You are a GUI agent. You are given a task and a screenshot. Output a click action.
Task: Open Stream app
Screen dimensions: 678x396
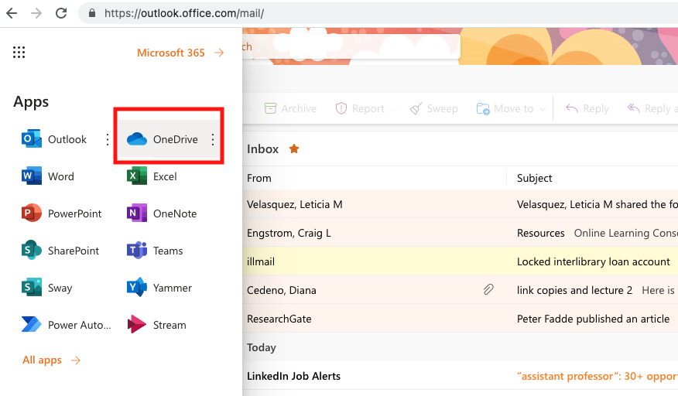click(x=156, y=325)
